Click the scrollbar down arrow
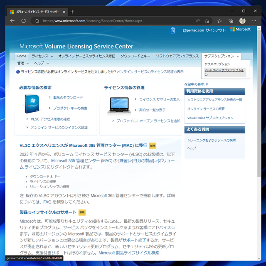Image resolution: width=266 pixels, height=266 pixels. [259, 259]
